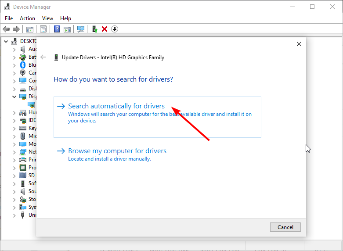Click the display adapter device icon under Display adapters

[x=31, y=105]
